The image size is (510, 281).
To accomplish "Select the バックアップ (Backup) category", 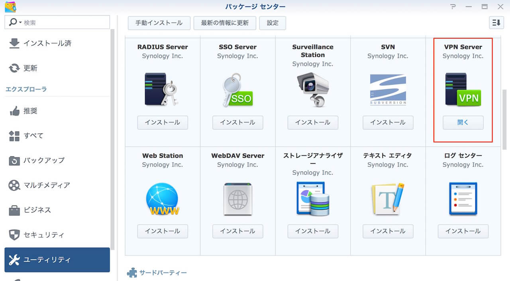I will (x=57, y=161).
